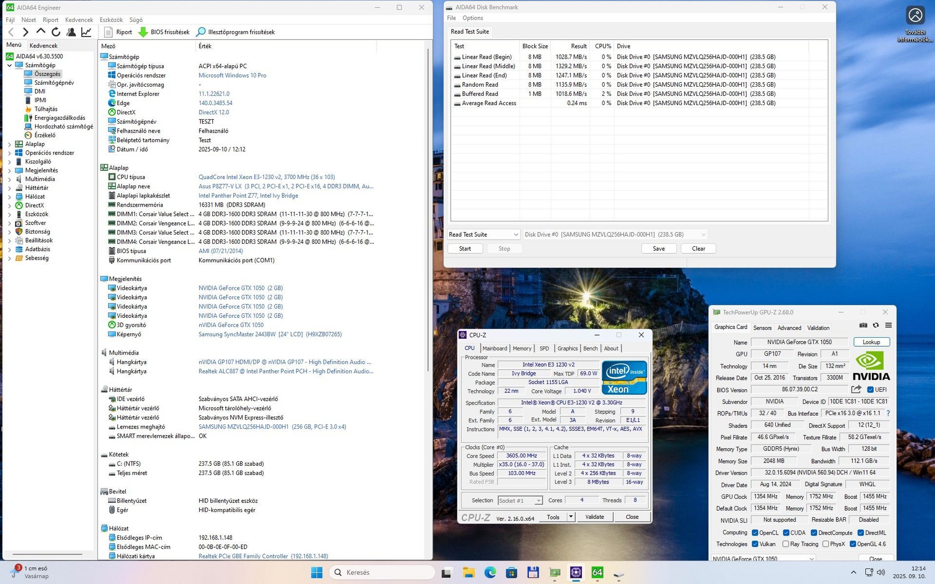Select Érzékelő in the AIDA64 tree
935x584 pixels.
[45, 135]
